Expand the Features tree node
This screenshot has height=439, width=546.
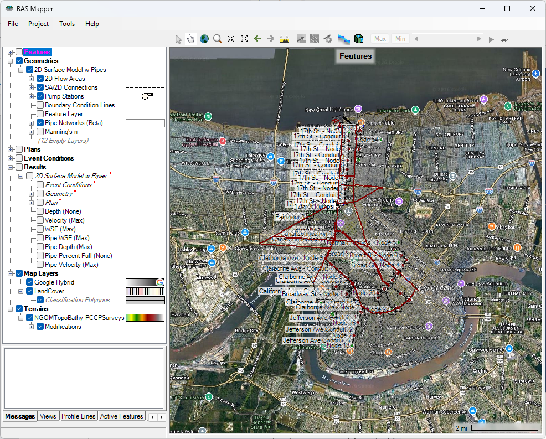[x=10, y=52]
